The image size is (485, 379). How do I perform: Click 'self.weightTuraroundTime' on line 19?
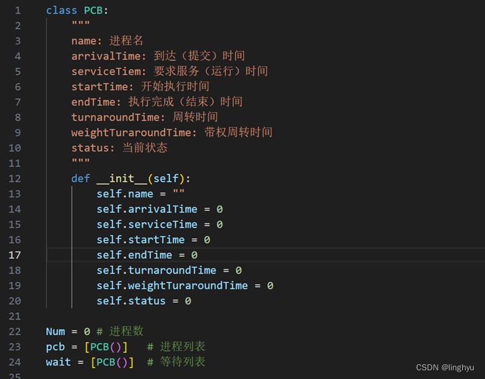point(172,286)
